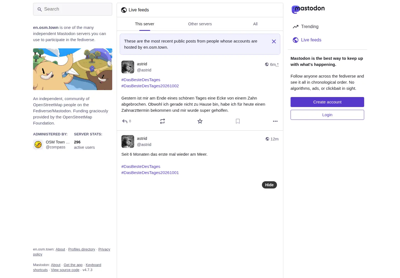Open the three-dots more menu on post
The height and width of the screenshot is (278, 400).
275,121
